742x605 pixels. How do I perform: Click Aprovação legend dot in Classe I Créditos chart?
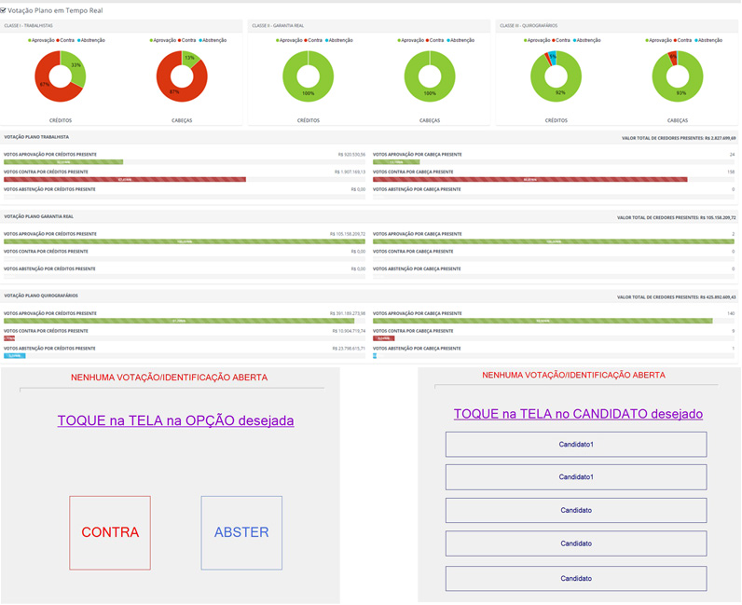pyautogui.click(x=30, y=41)
